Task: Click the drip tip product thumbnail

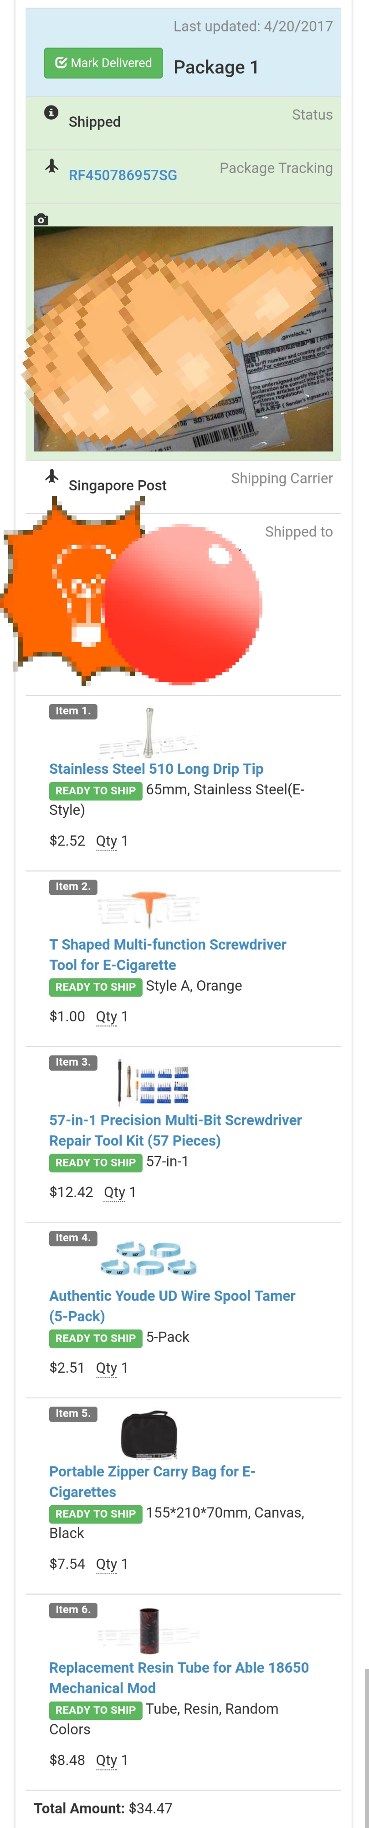Action: [149, 732]
